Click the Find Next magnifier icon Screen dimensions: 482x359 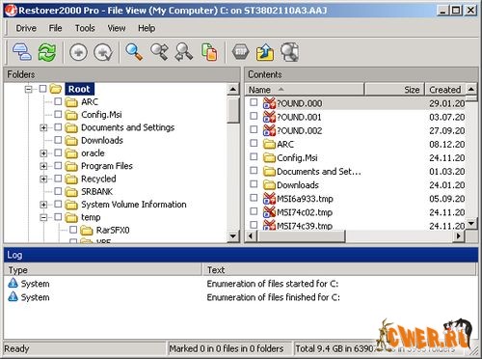(159, 52)
